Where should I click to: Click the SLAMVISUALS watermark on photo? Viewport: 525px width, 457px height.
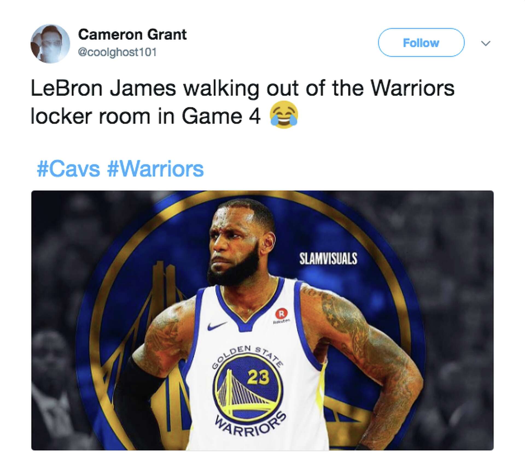[328, 259]
